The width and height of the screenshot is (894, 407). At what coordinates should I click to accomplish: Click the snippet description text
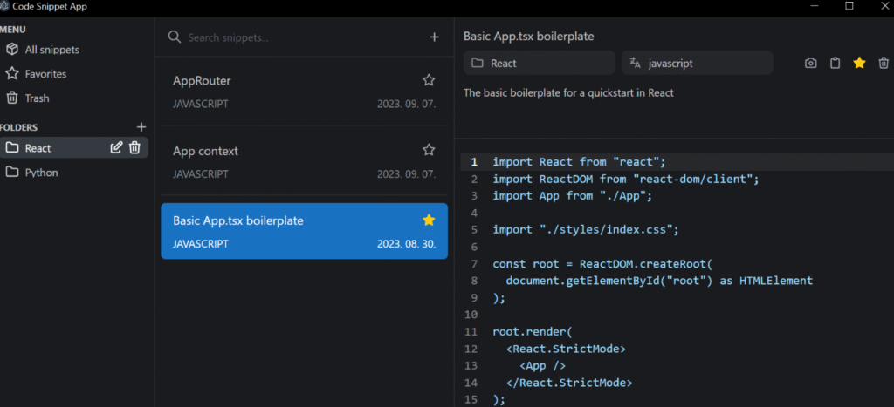pyautogui.click(x=568, y=92)
